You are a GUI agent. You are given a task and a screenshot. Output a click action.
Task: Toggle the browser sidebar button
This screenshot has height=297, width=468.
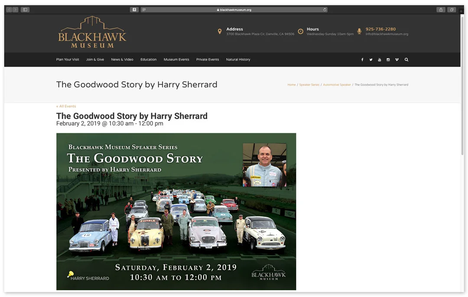[x=25, y=10]
